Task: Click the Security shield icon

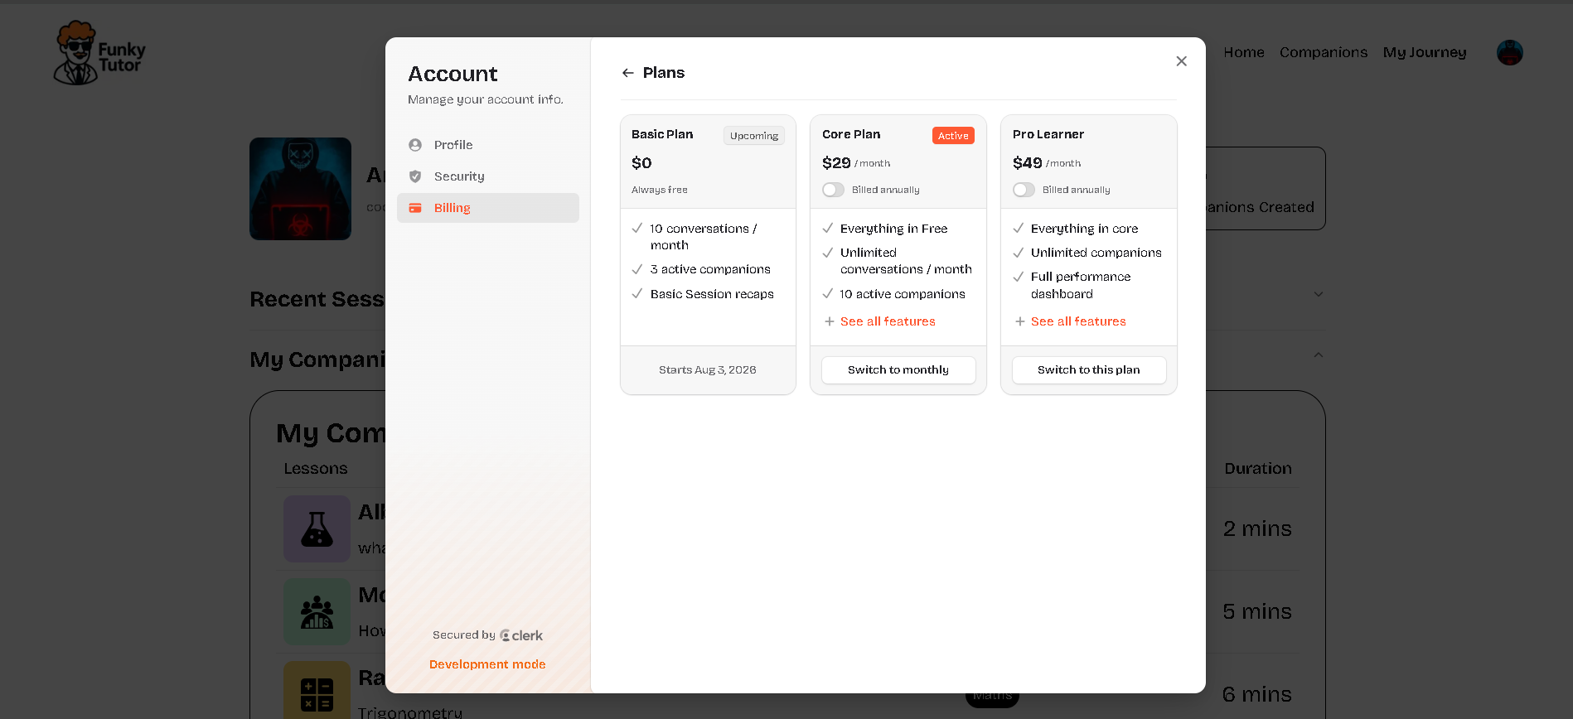Action: (415, 176)
